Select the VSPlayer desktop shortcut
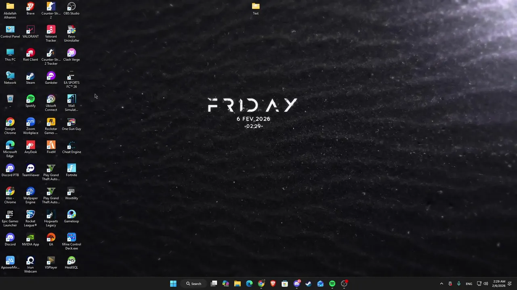 51,263
